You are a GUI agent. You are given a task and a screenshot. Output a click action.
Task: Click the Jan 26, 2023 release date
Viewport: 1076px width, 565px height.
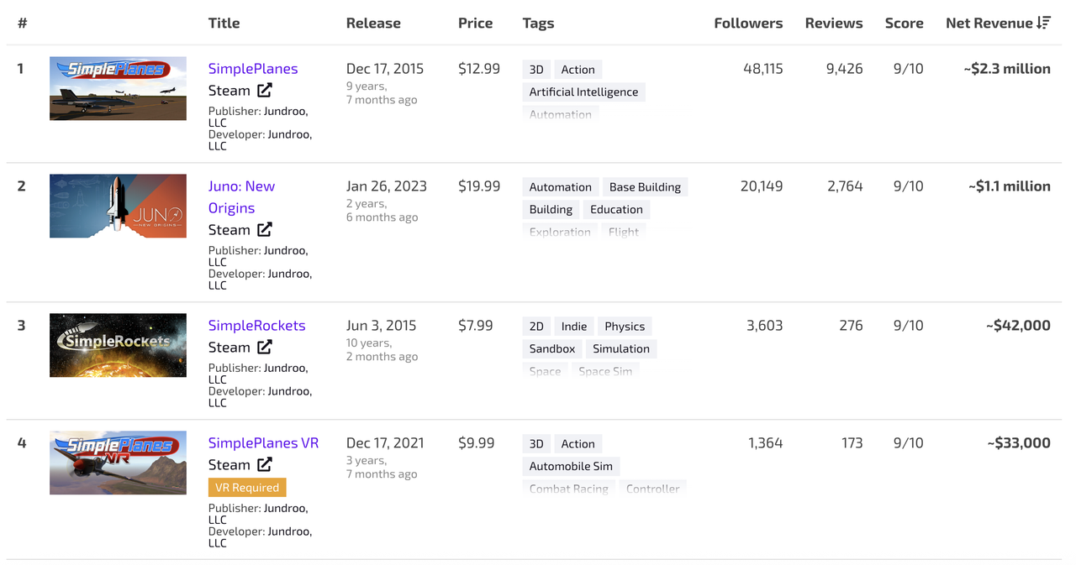(387, 186)
